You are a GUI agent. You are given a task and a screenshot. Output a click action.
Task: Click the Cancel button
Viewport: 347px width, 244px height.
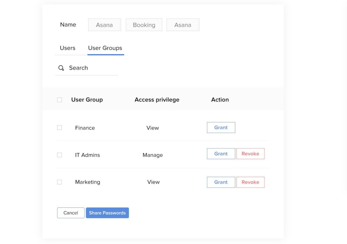click(x=71, y=213)
